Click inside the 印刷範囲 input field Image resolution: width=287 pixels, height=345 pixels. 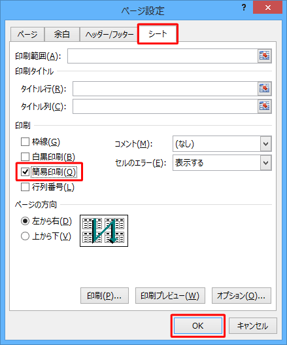(163, 56)
